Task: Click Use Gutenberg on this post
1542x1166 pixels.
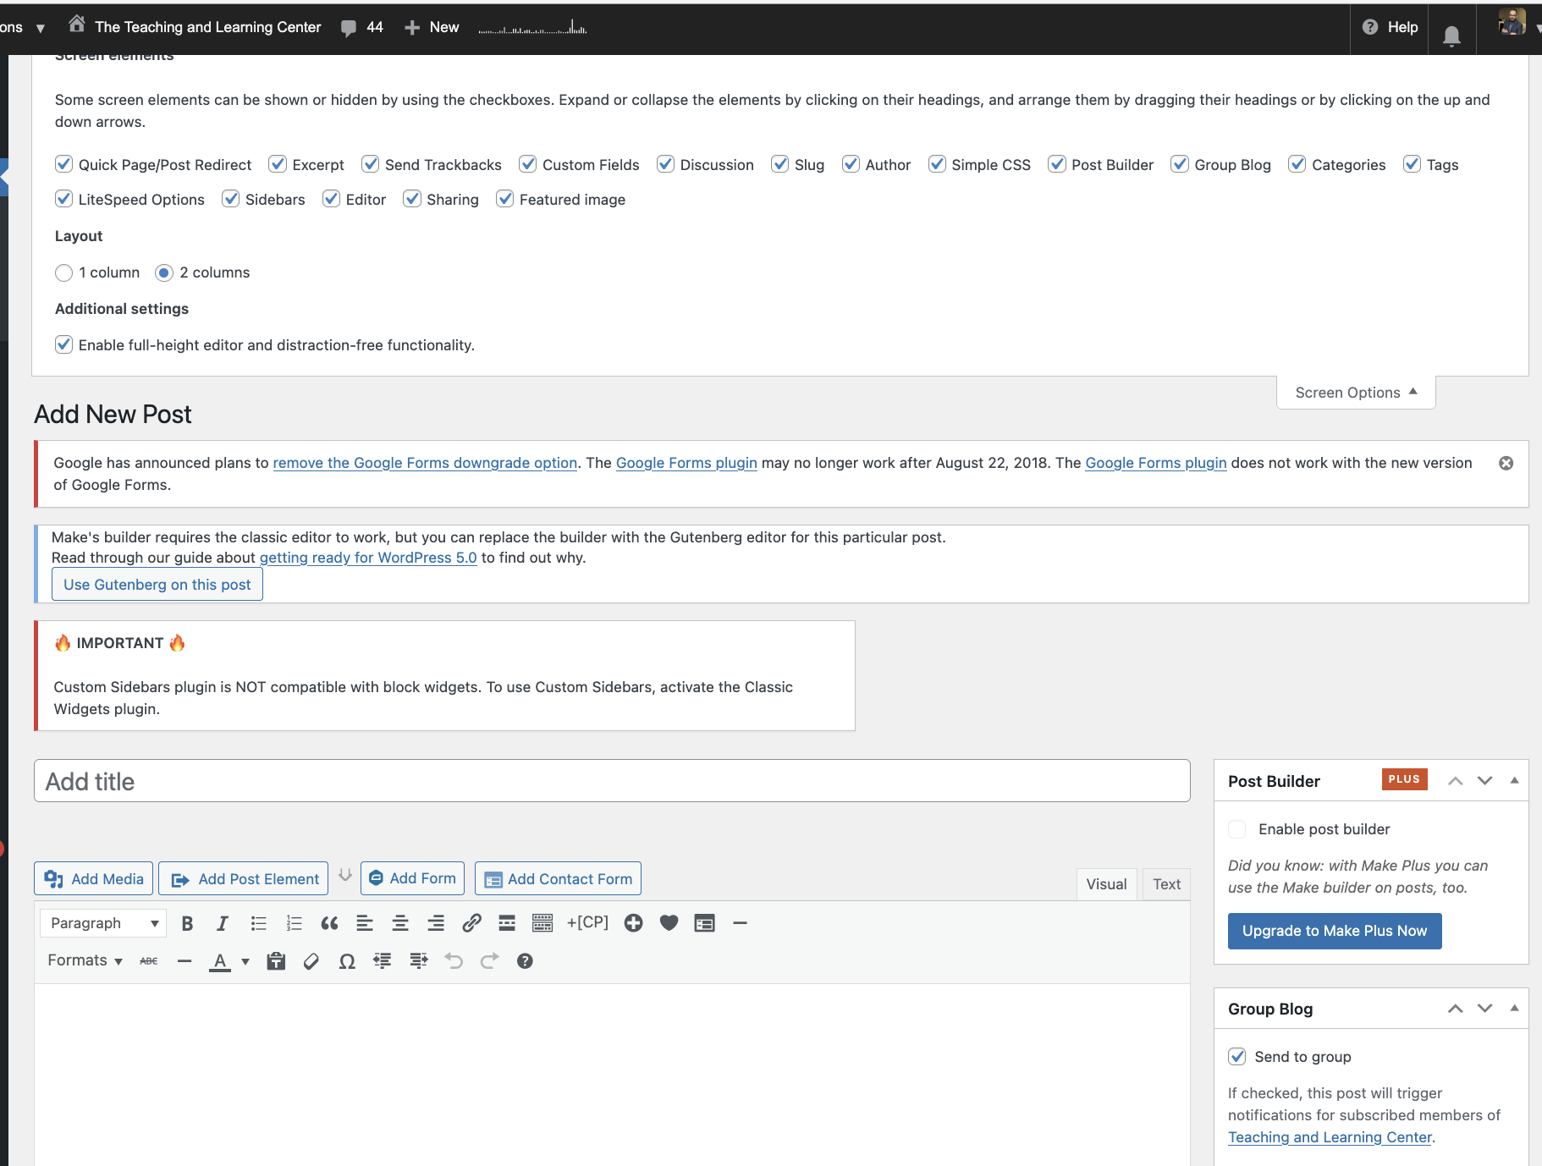Action: [x=157, y=585]
